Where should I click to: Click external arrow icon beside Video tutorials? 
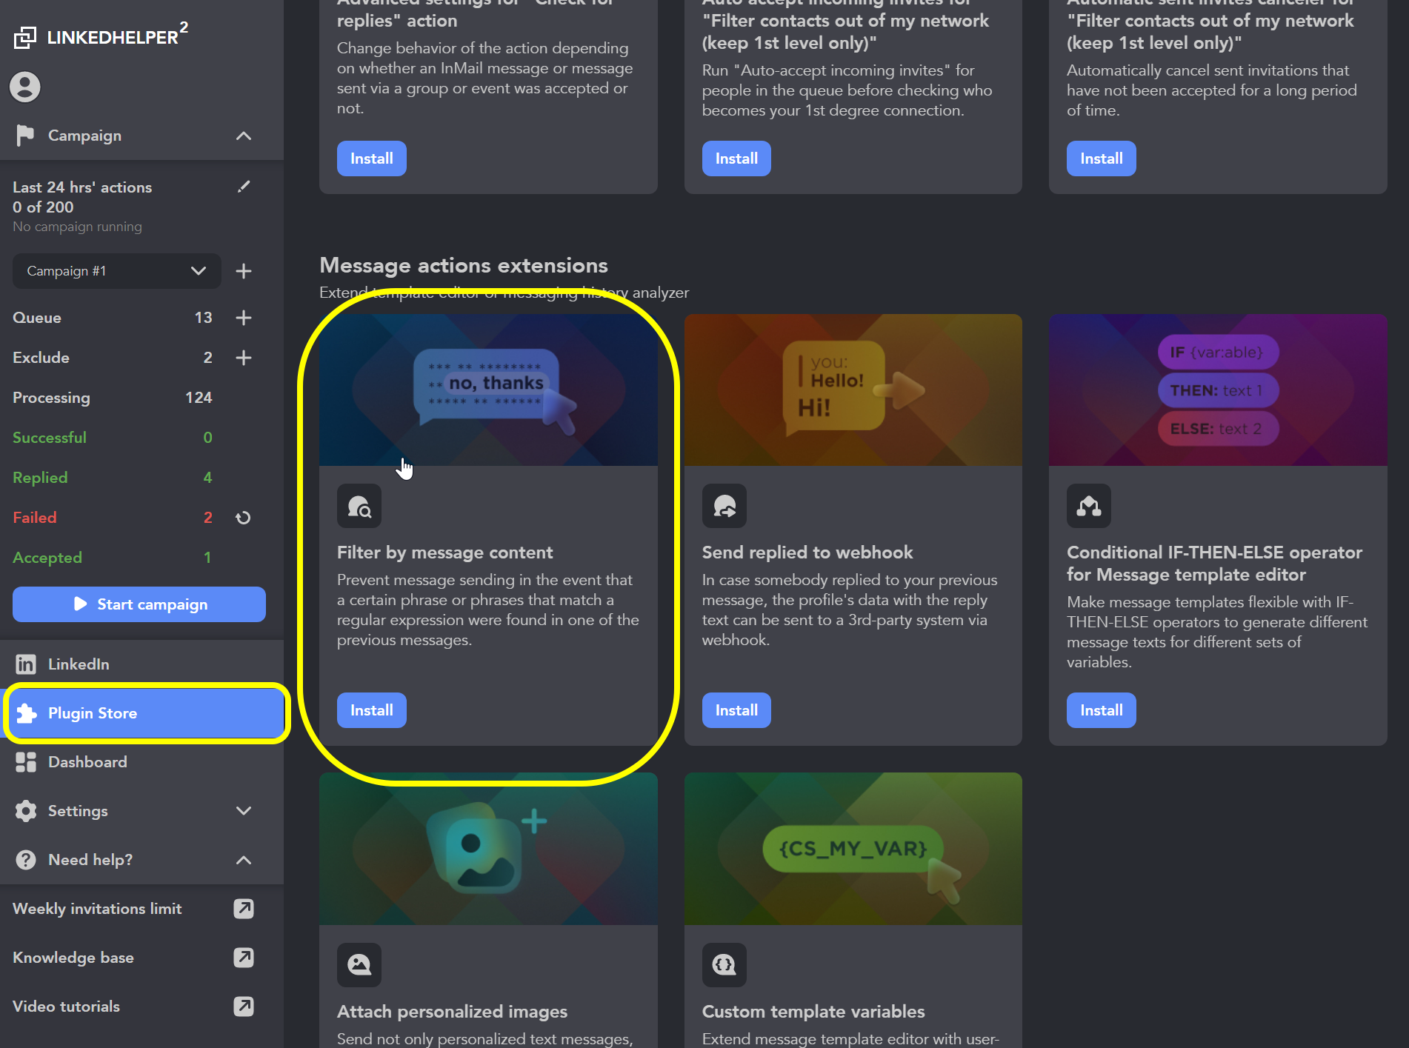coord(243,1007)
